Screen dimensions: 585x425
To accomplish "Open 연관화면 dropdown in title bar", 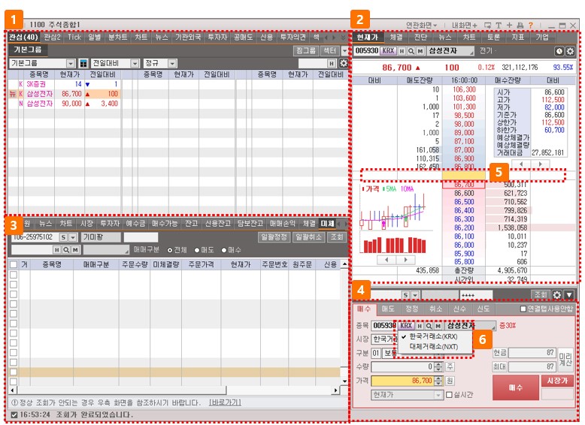I will coord(421,26).
